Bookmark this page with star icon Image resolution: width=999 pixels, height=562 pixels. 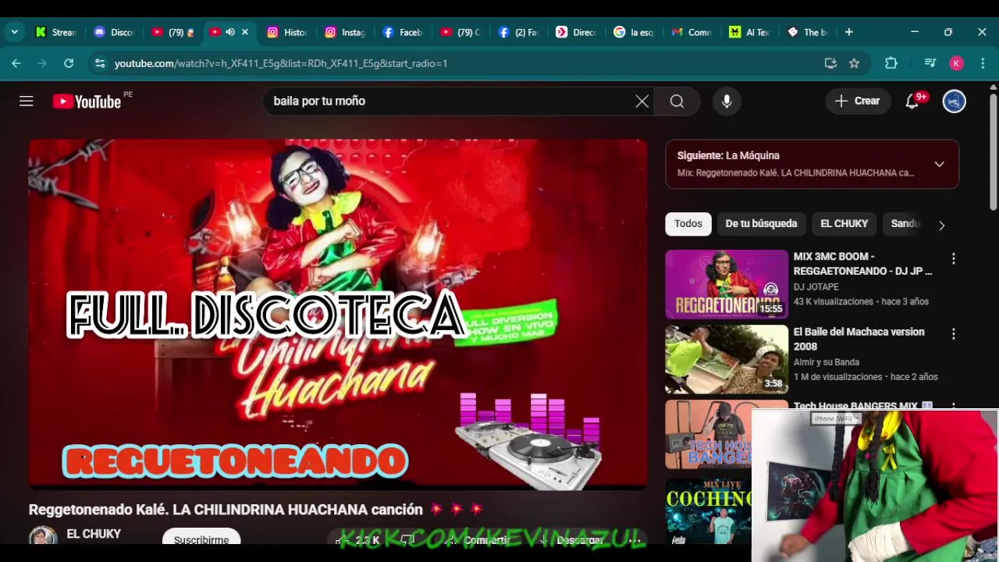(854, 63)
